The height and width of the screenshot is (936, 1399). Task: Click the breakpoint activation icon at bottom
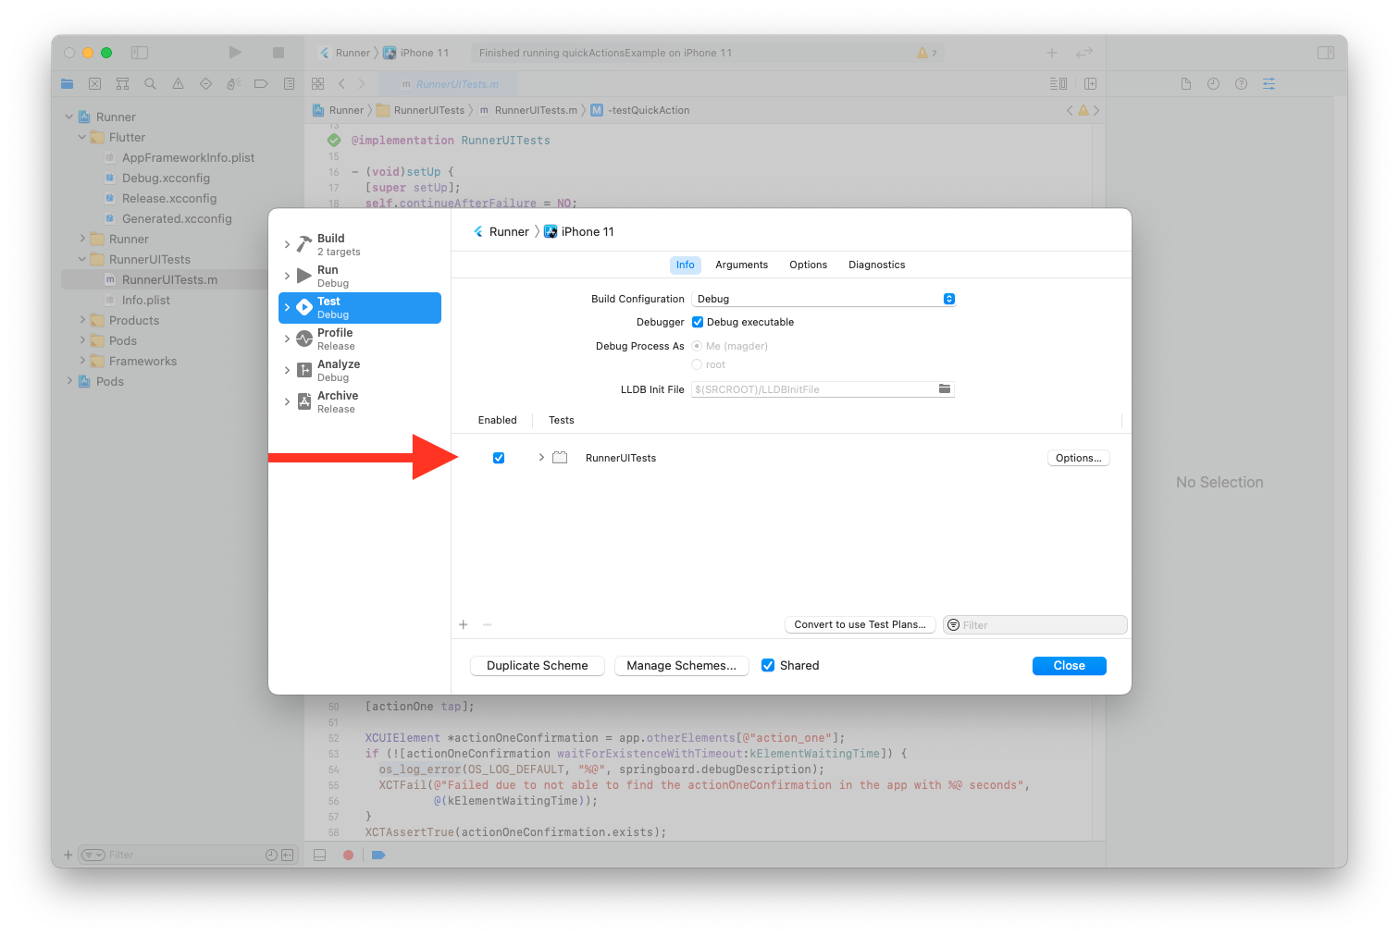tap(378, 856)
